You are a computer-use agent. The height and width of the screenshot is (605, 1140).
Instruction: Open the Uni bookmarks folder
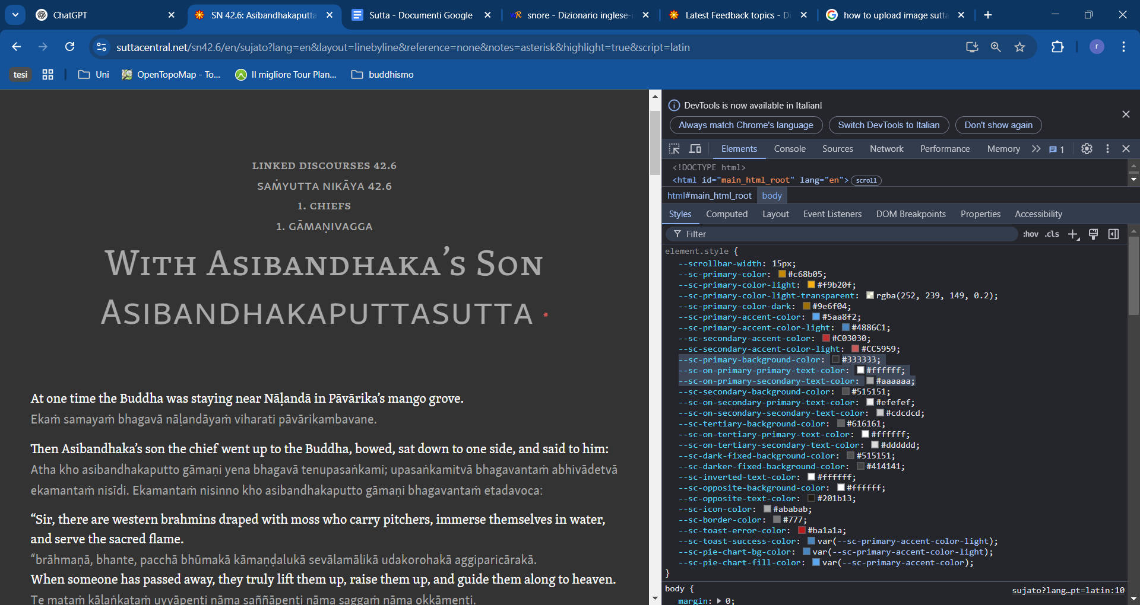94,75
